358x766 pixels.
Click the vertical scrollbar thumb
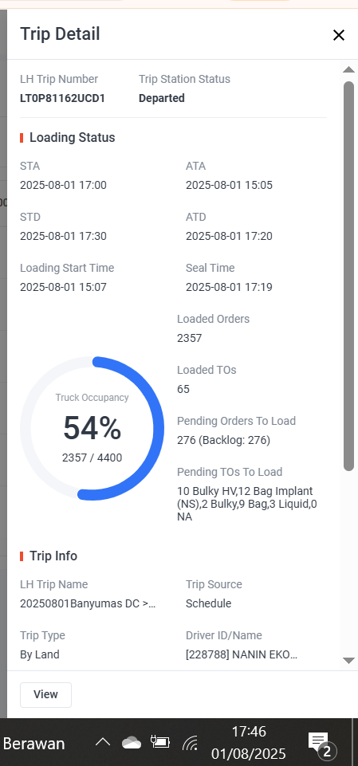pos(348,276)
